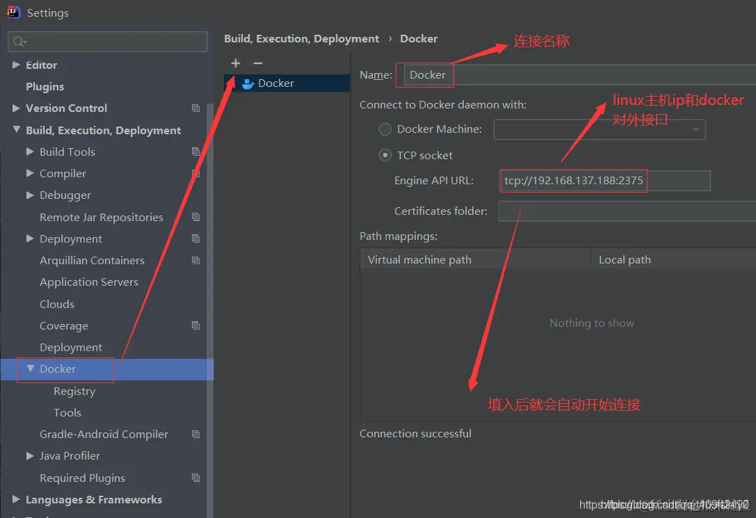Click the search magnifier icon
756x518 pixels.
(x=19, y=42)
